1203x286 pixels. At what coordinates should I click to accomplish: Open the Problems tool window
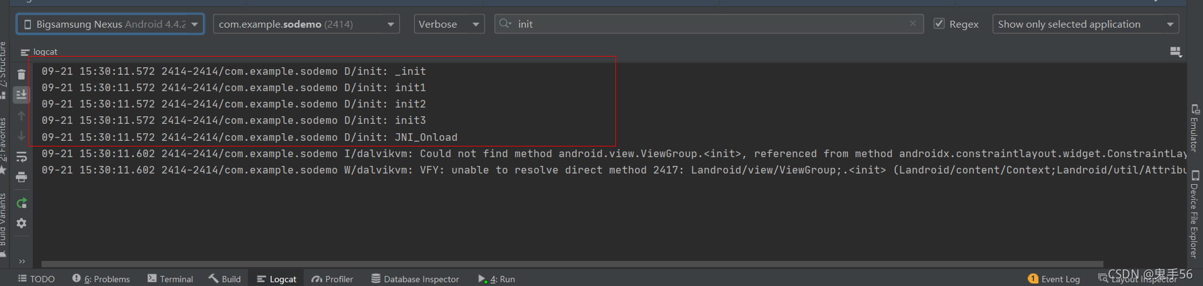point(101,279)
